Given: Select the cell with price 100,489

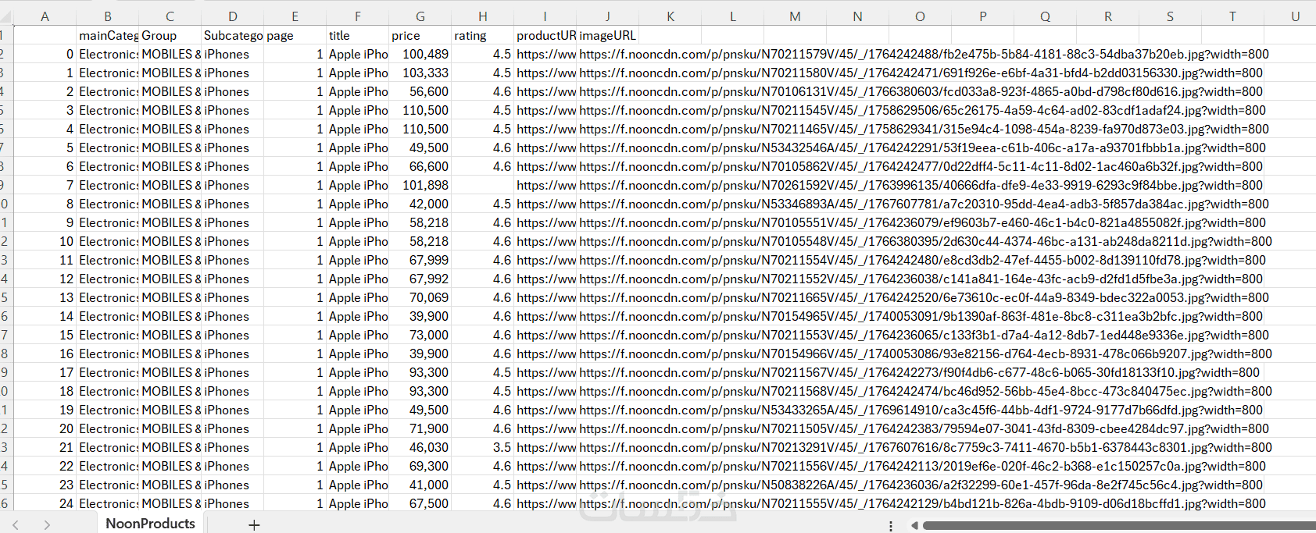Looking at the screenshot, I should pos(420,54).
